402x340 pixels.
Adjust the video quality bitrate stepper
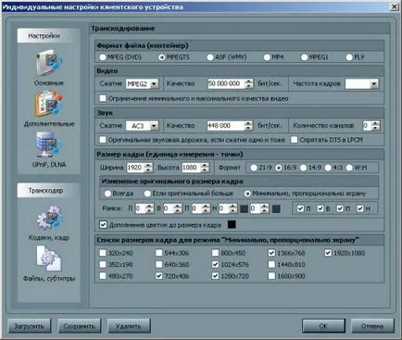point(249,83)
